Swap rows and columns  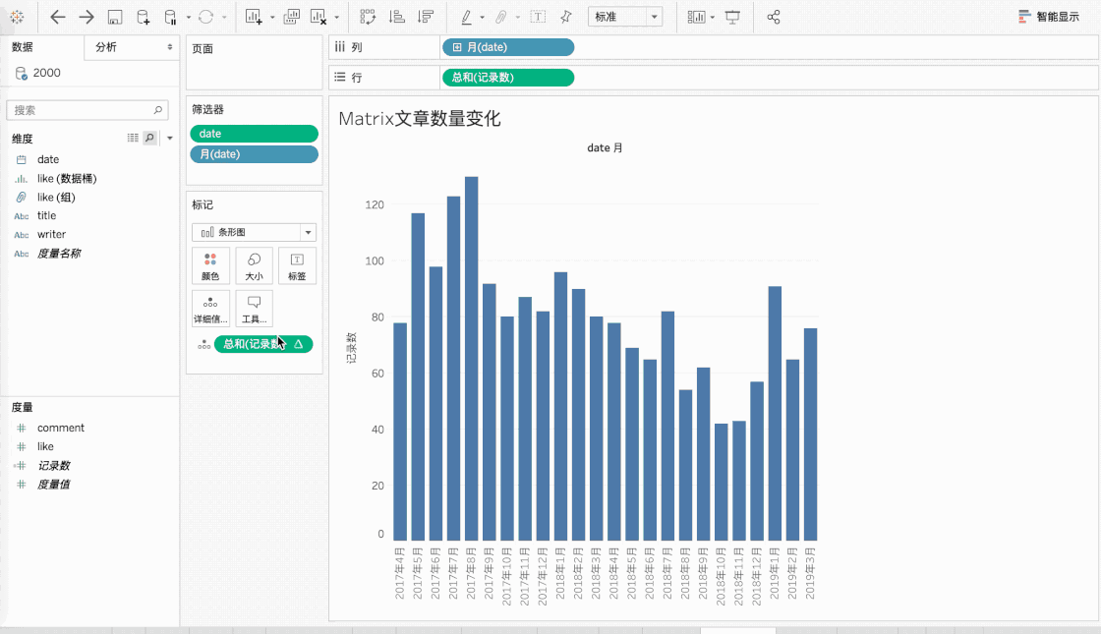pos(368,17)
